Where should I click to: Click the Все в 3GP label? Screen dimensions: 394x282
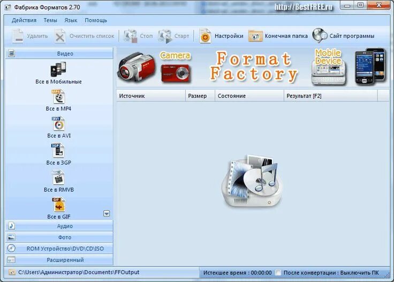(x=58, y=163)
